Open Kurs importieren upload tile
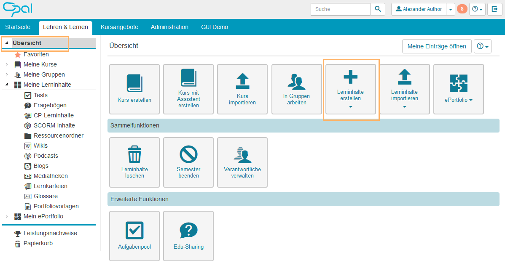 click(x=242, y=89)
